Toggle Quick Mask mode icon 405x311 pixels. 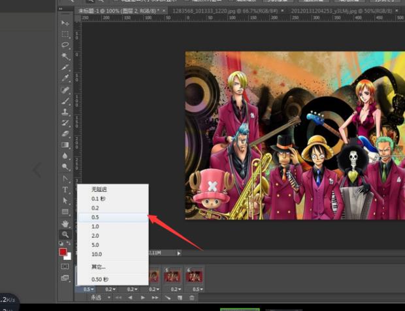click(x=65, y=266)
